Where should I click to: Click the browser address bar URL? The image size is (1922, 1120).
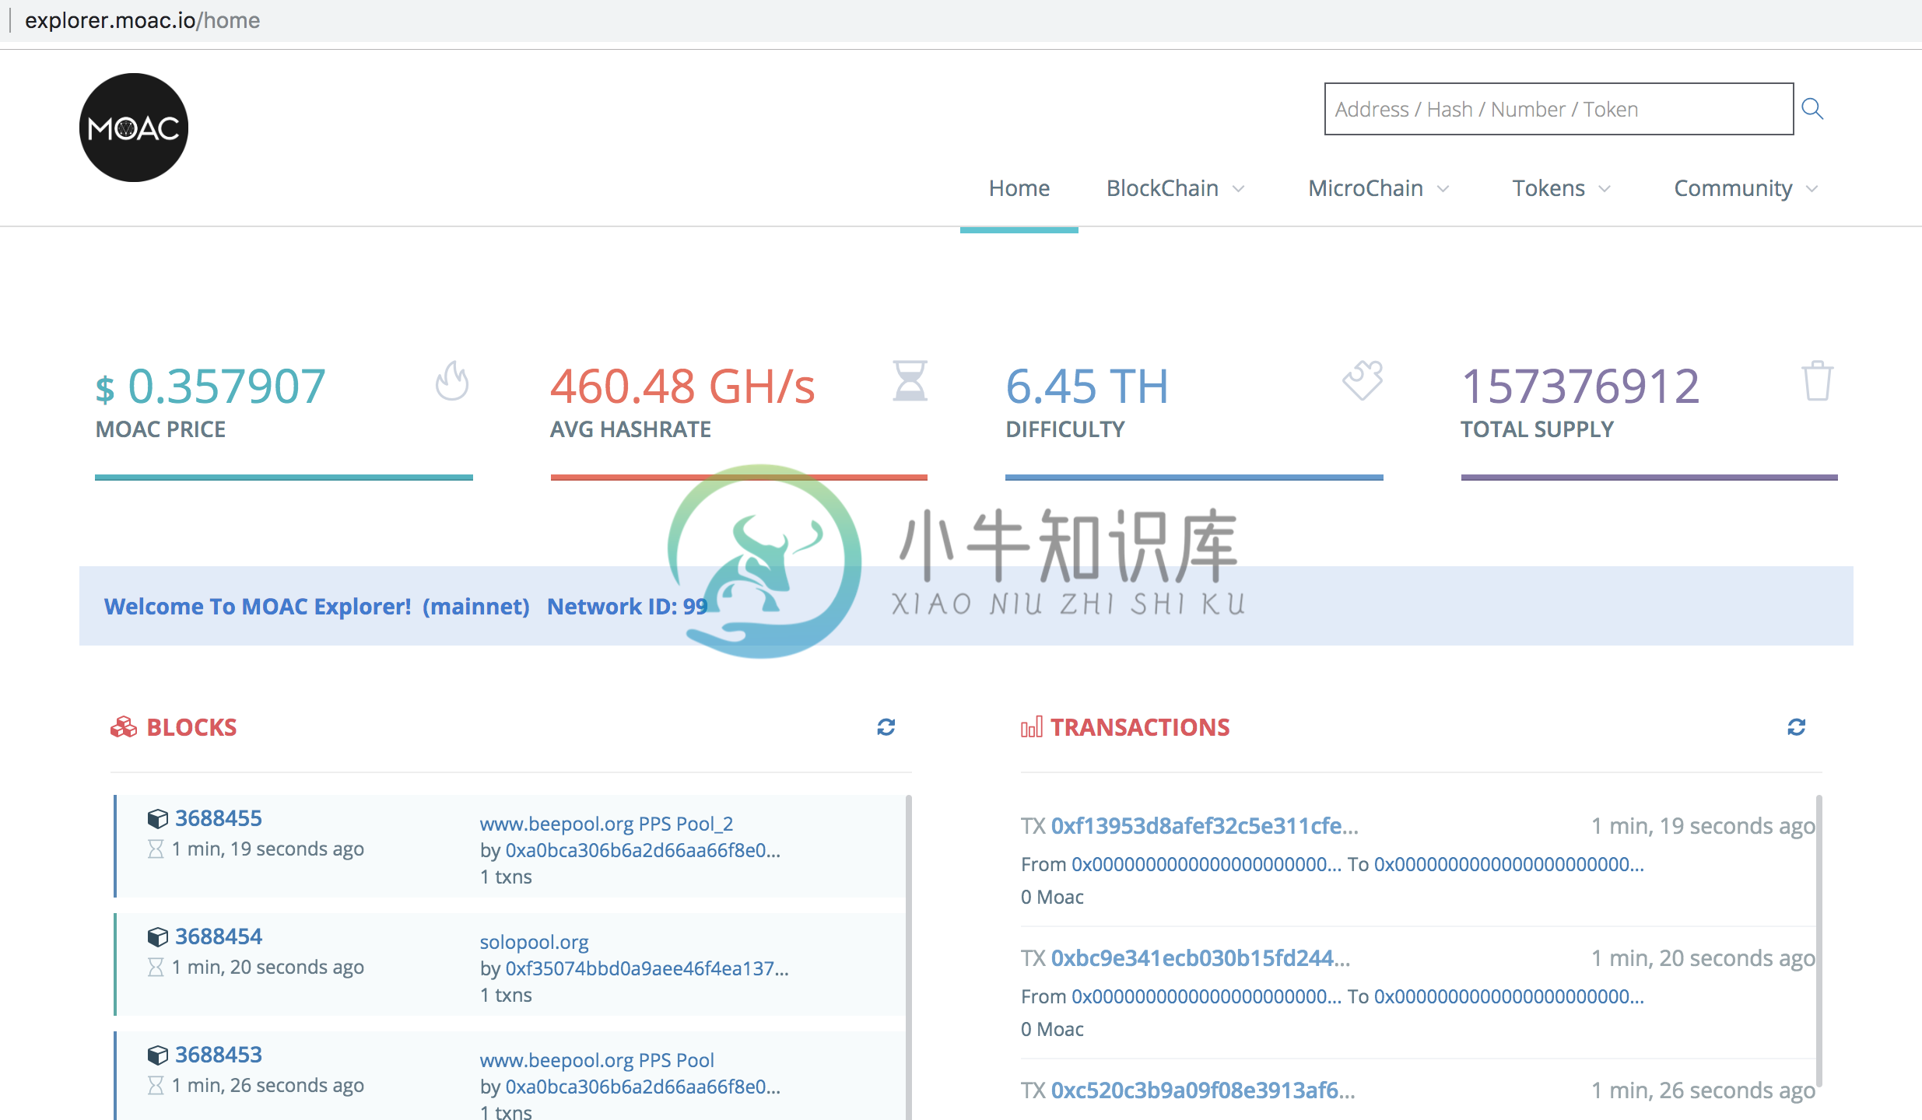[142, 20]
